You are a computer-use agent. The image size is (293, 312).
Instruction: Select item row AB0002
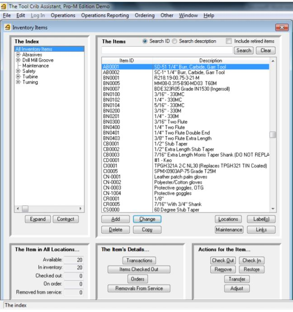(185, 72)
